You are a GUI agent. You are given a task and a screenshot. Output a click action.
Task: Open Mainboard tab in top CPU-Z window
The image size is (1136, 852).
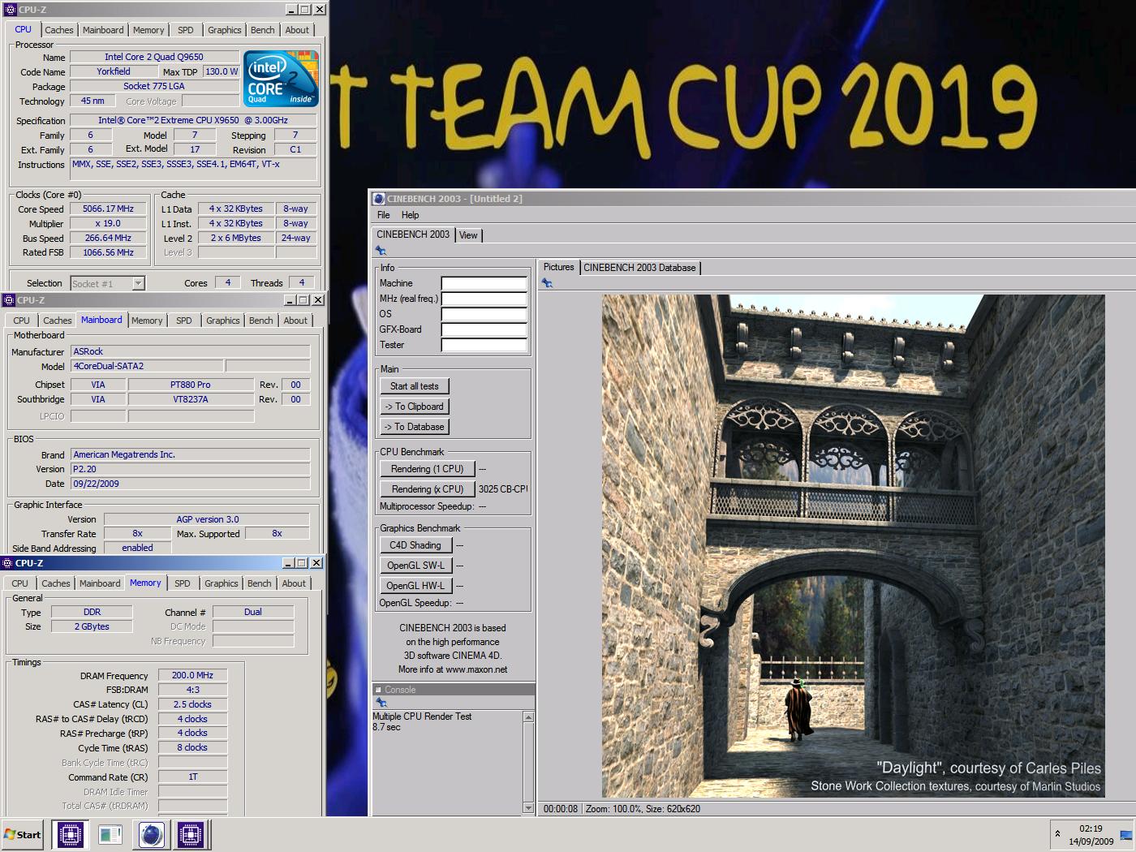point(103,30)
